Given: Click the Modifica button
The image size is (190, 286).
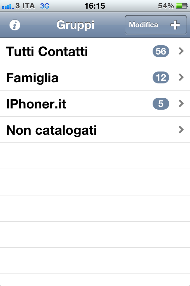Looking at the screenshot, I should [144, 25].
